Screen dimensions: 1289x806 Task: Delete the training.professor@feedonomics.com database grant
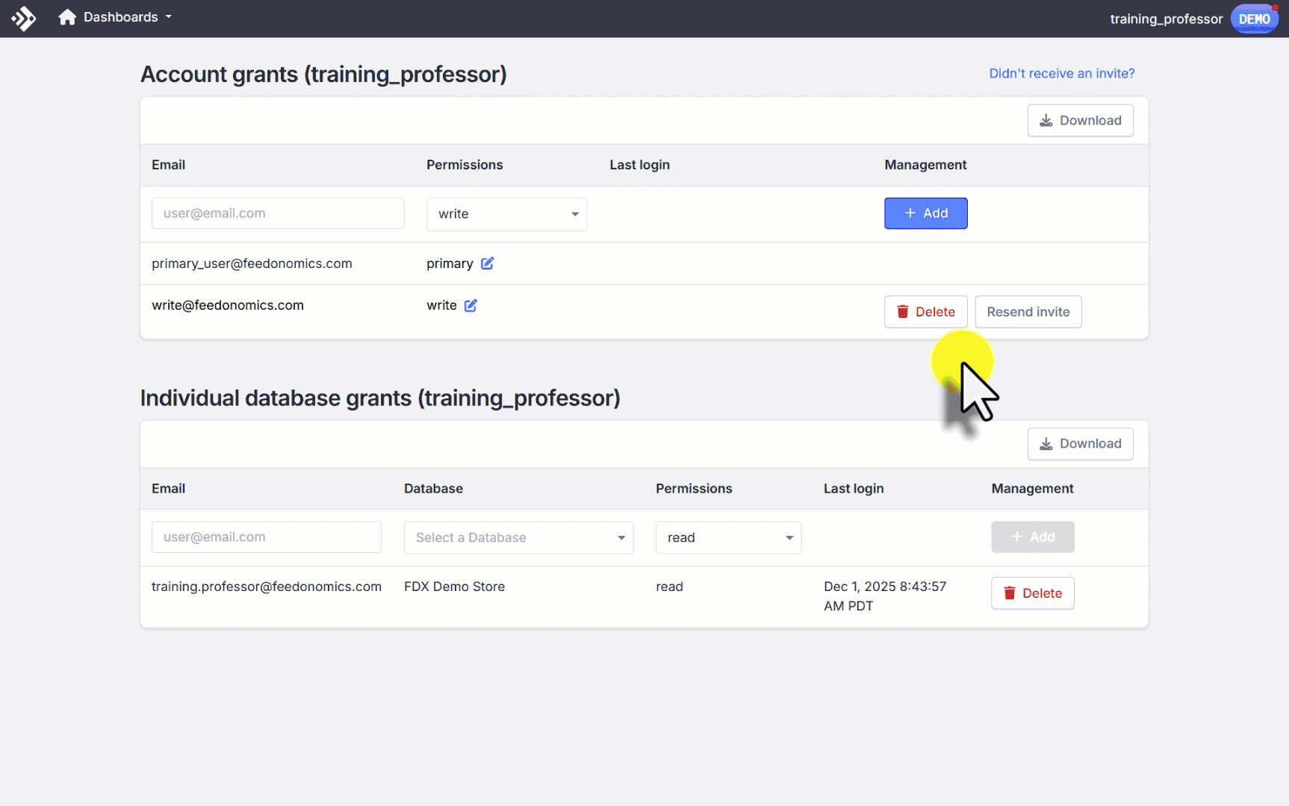click(1032, 593)
